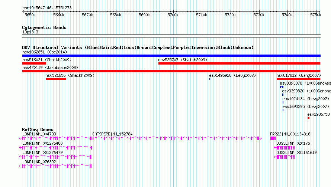Click the DUS3L NM_001161619 transcript glyph

point(284,157)
